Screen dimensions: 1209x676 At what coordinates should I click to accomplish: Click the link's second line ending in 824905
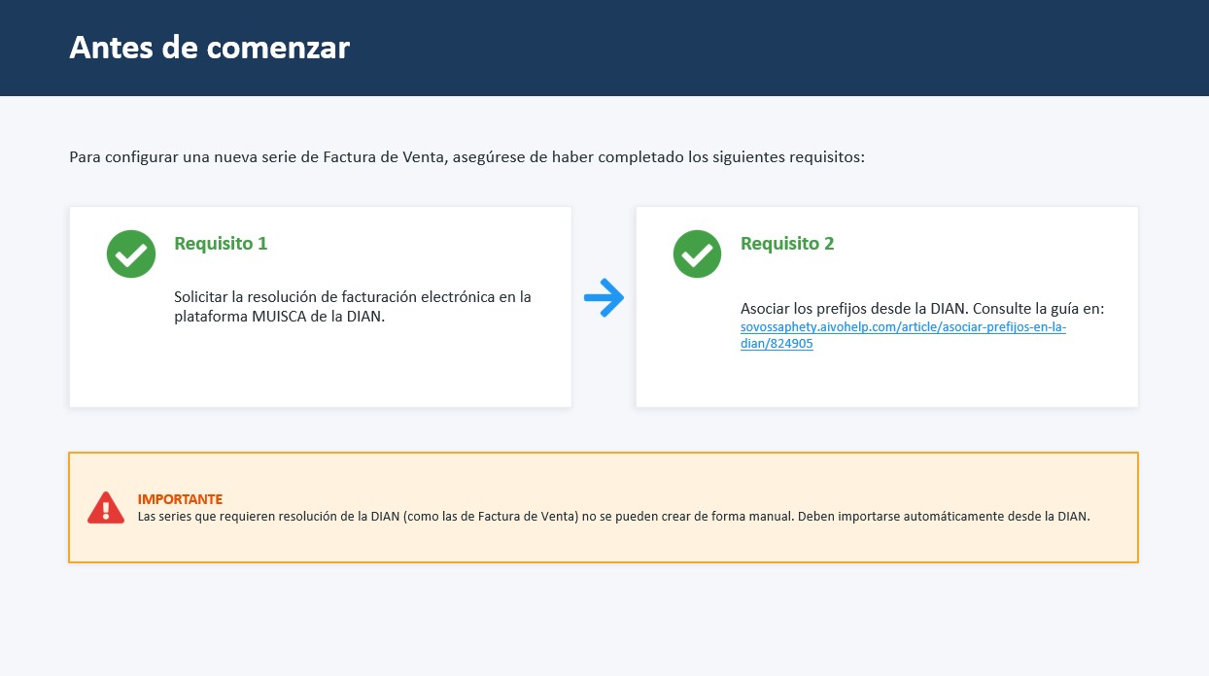point(777,344)
